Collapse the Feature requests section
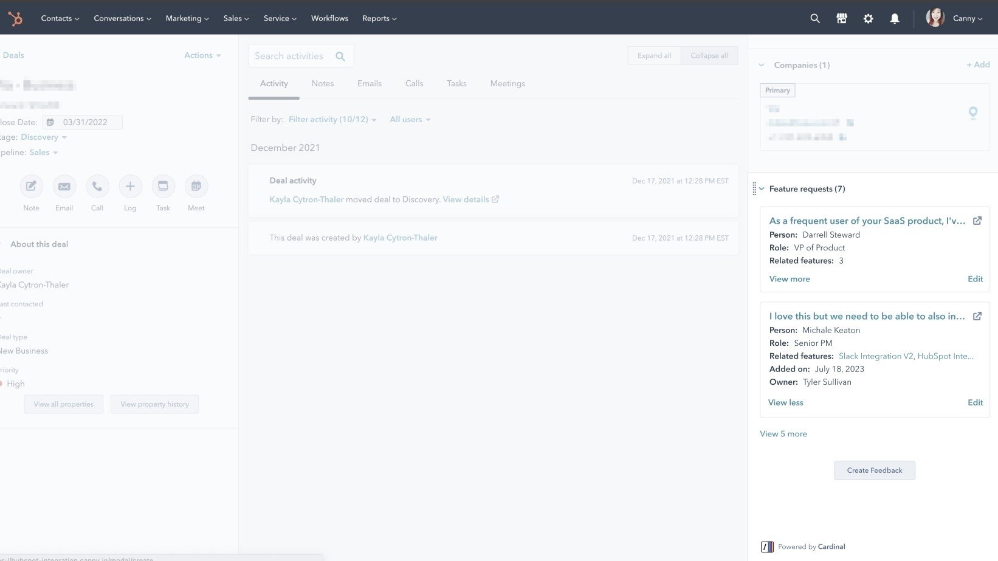Viewport: 998px width, 561px height. coord(762,189)
